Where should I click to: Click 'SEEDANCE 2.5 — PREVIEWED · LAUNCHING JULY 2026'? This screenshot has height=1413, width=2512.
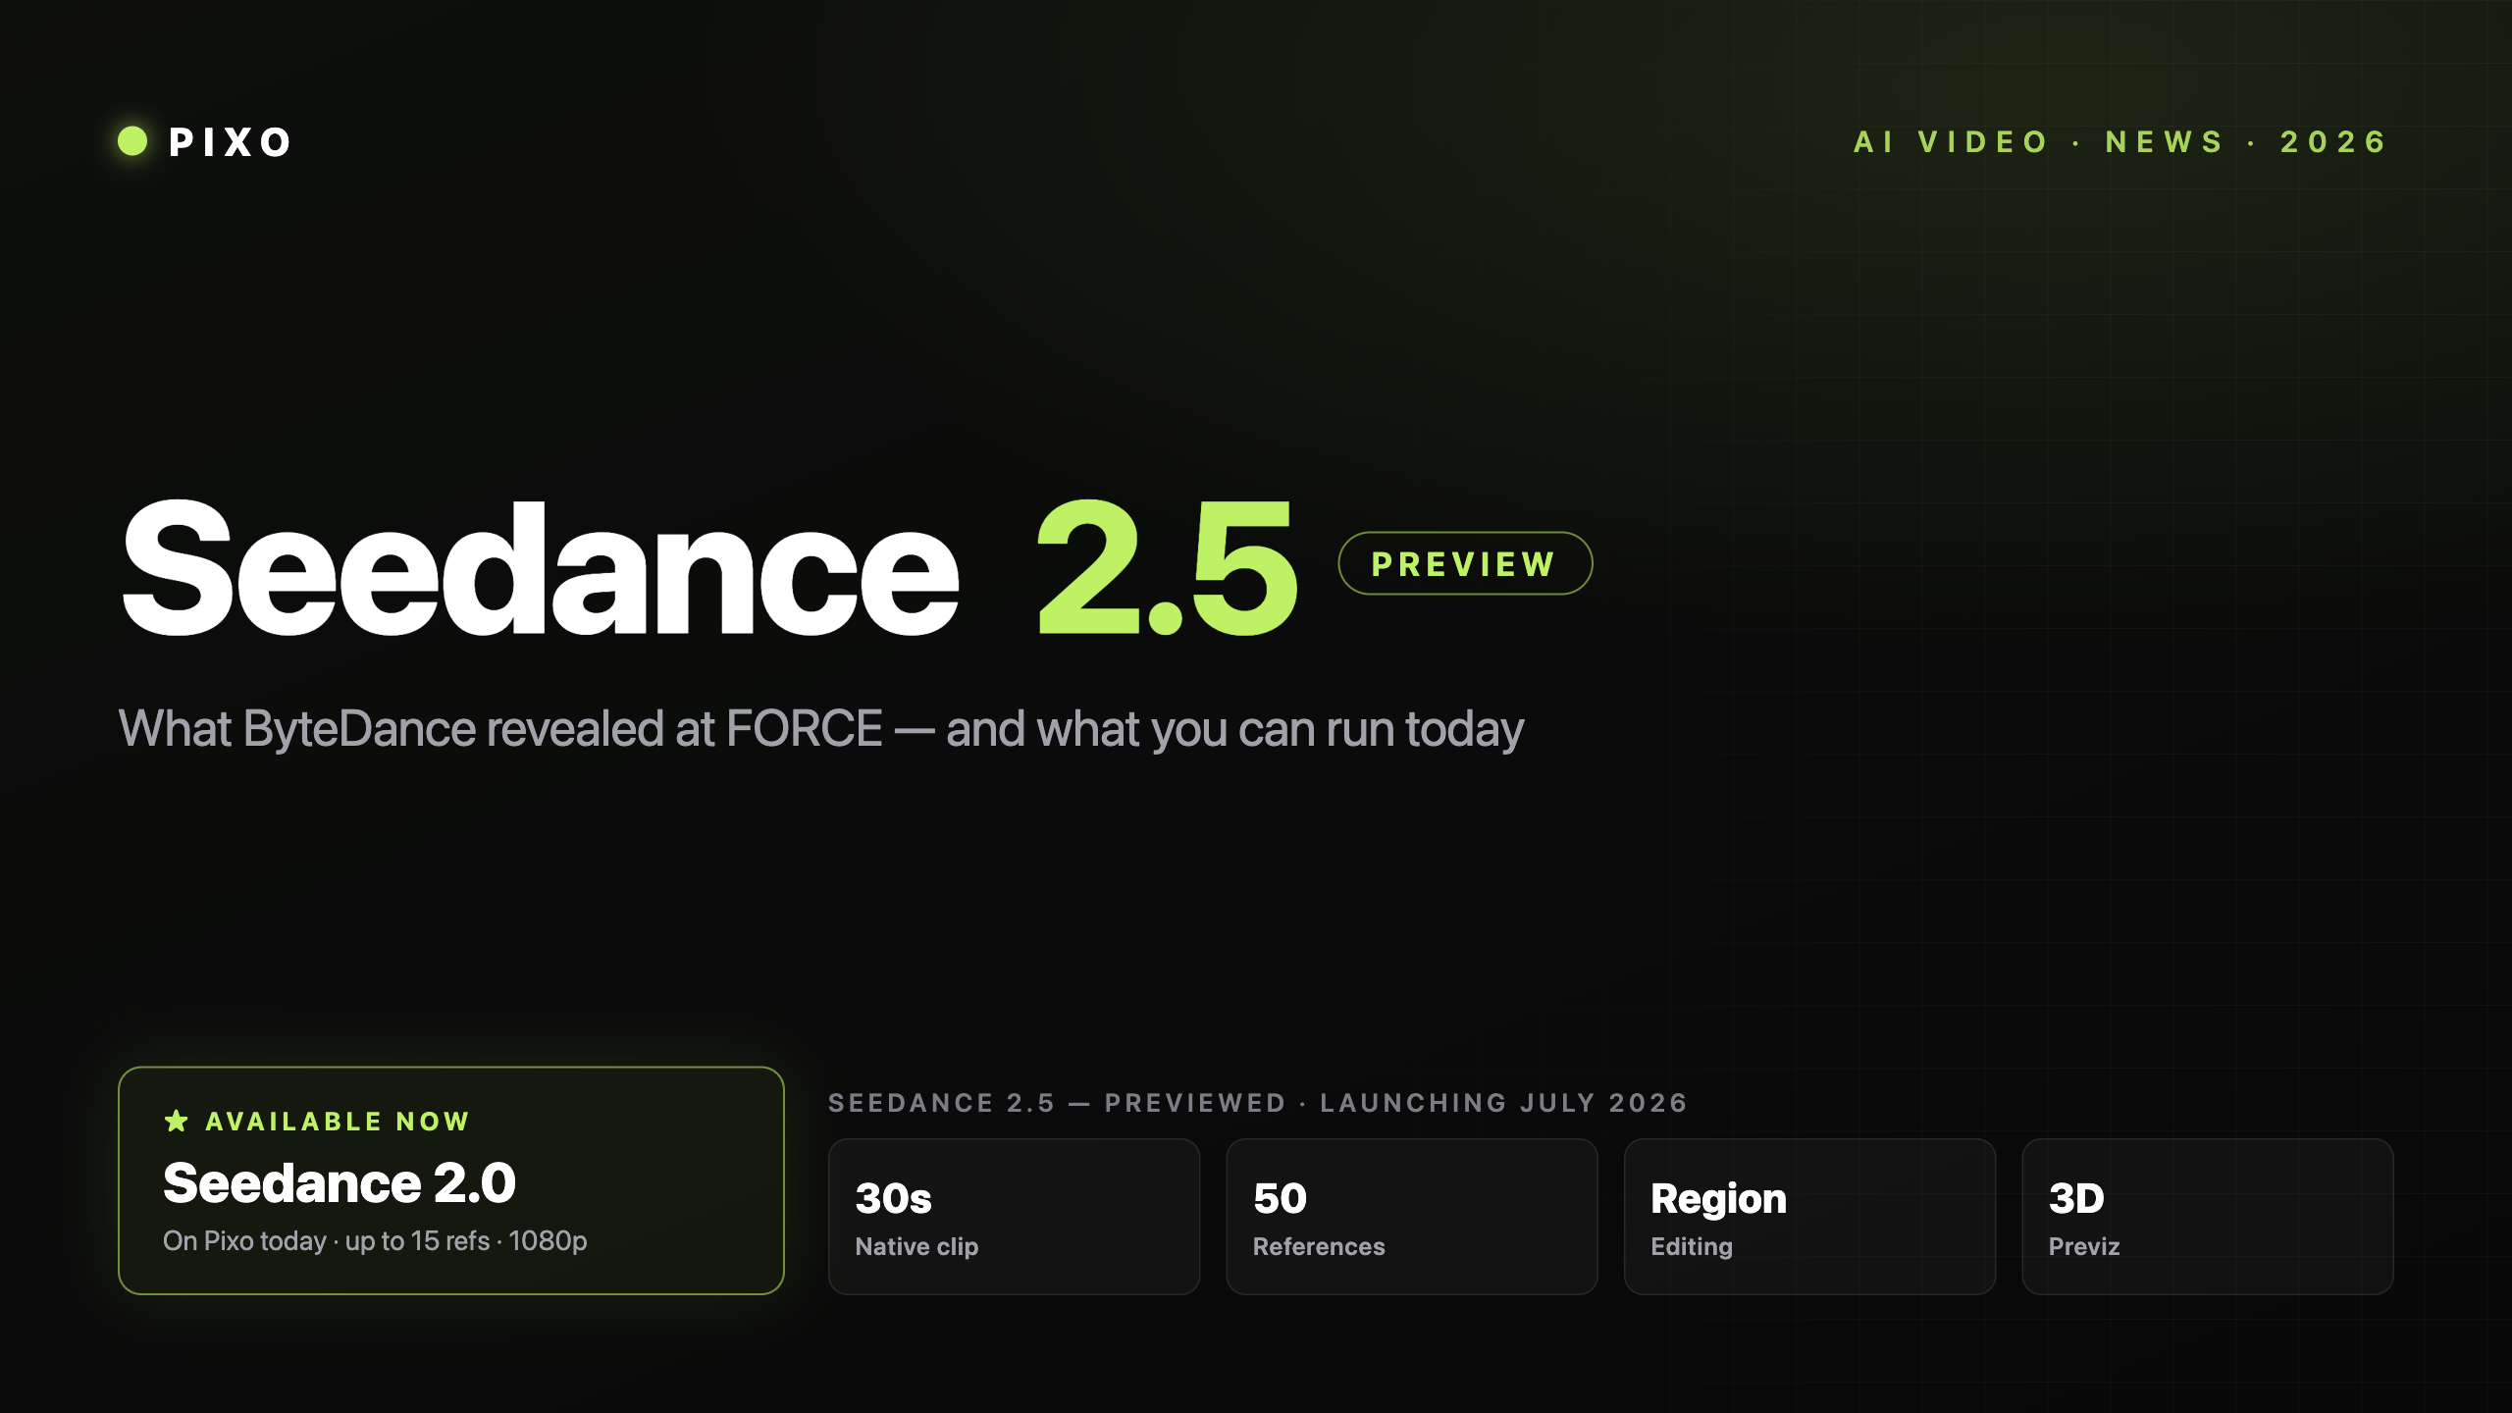pyautogui.click(x=1258, y=1103)
